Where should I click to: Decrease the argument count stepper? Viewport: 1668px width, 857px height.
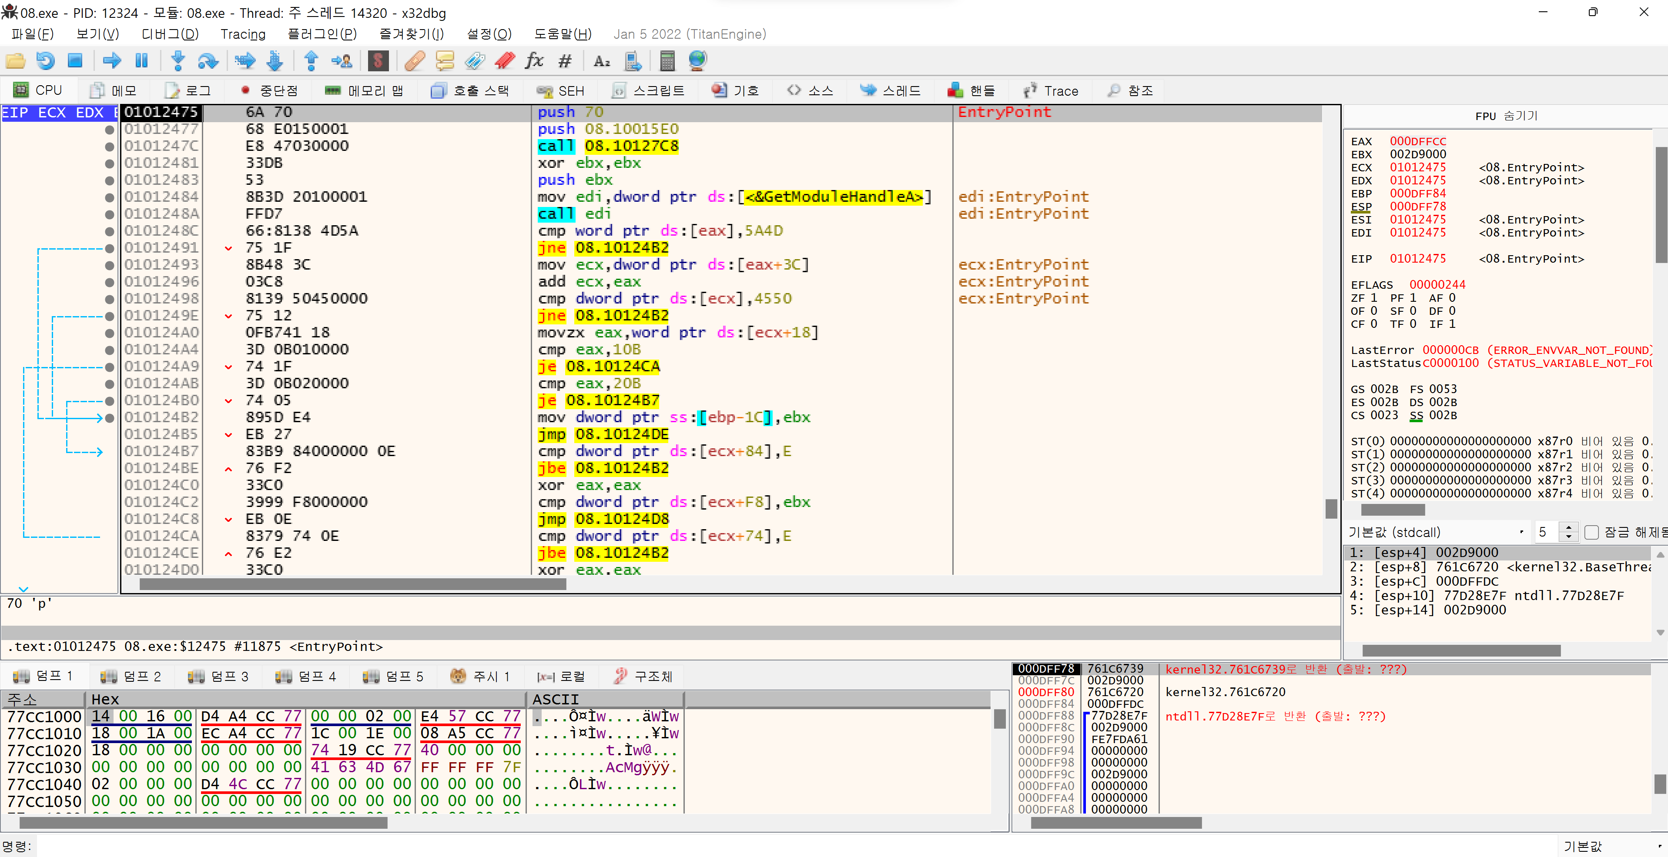click(x=1568, y=537)
